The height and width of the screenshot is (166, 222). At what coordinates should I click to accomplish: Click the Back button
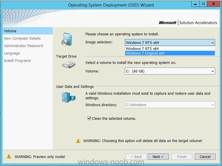coord(136,157)
